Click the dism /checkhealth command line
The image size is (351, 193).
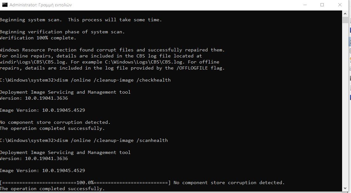pyautogui.click(x=85, y=80)
